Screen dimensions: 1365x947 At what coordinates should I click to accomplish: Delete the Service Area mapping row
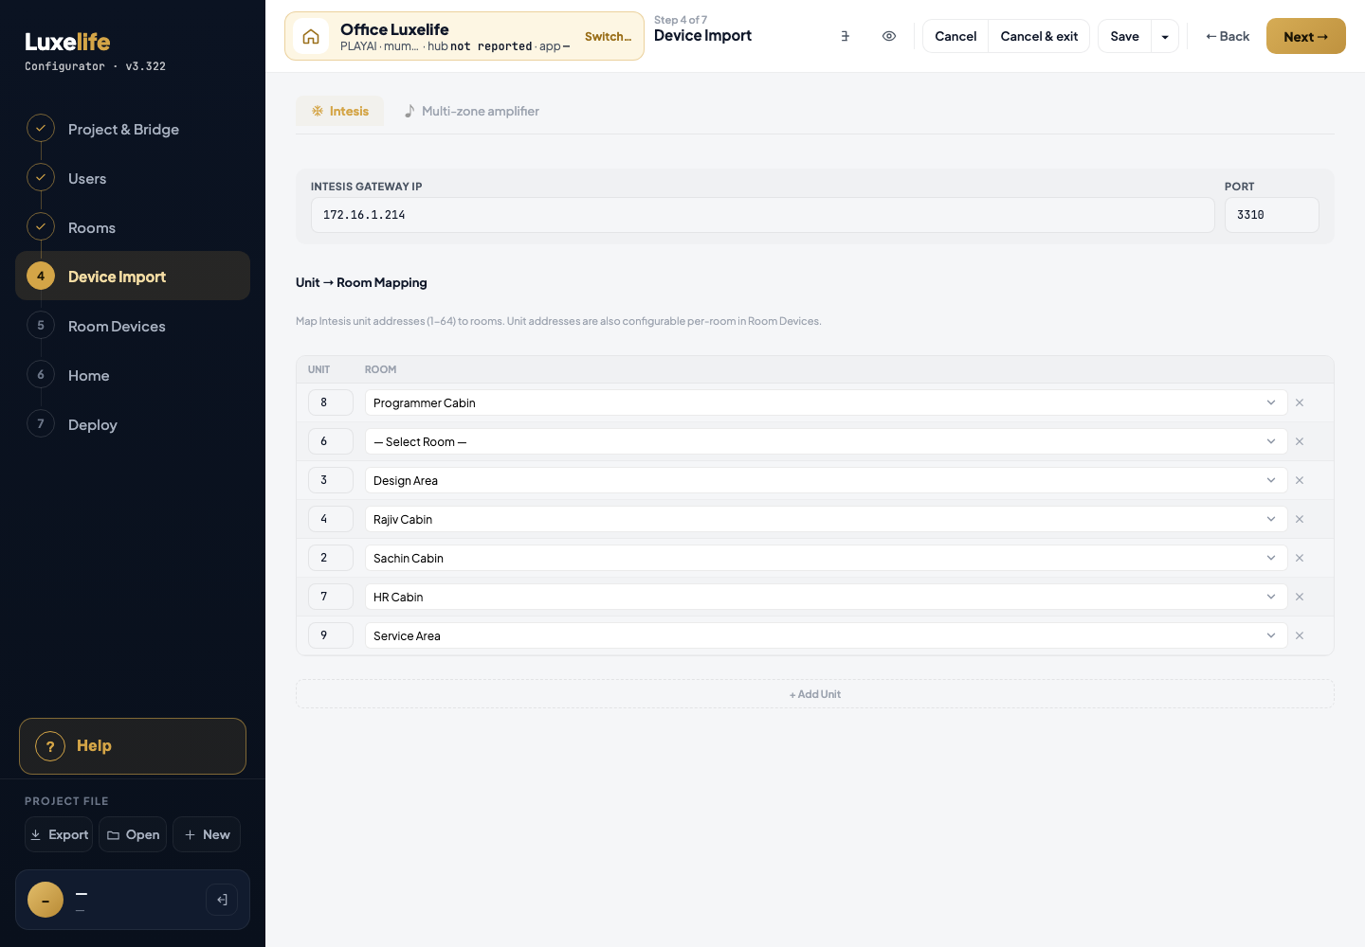click(1300, 635)
